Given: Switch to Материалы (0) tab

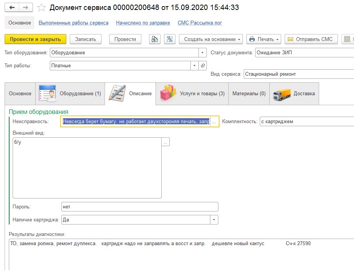Looking at the screenshot, I should click(249, 94).
